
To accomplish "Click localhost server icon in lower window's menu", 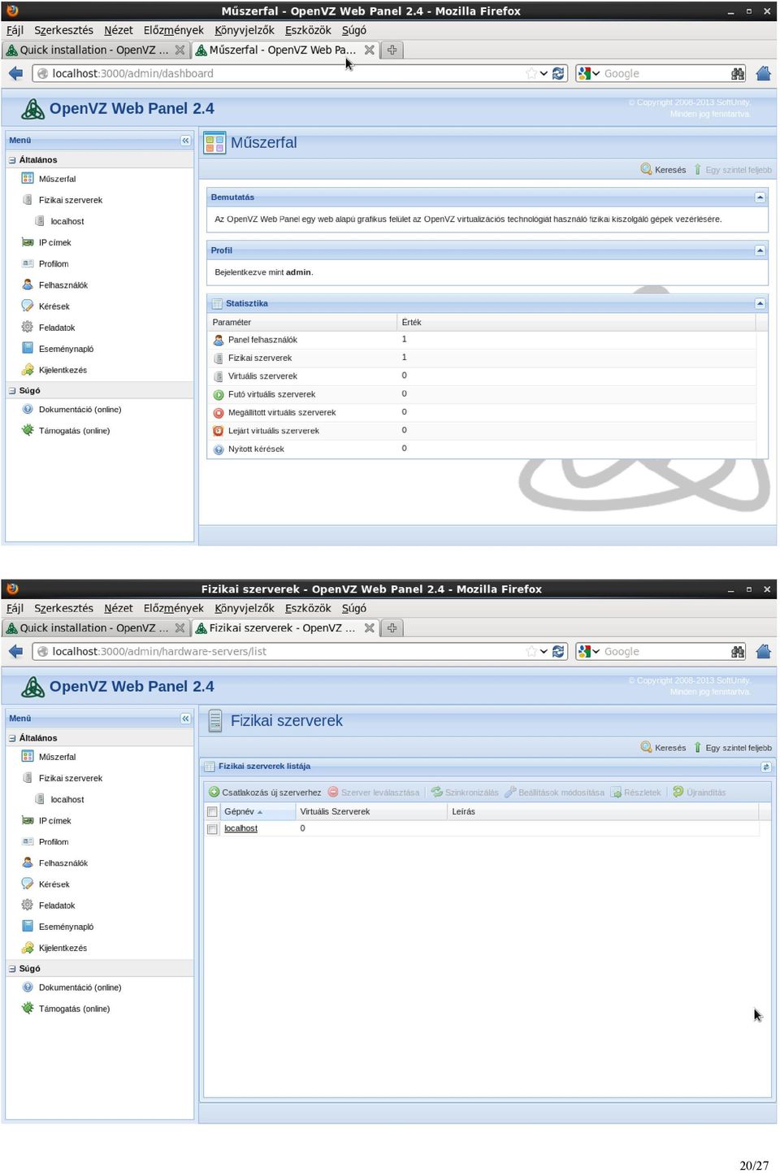I will [x=40, y=799].
